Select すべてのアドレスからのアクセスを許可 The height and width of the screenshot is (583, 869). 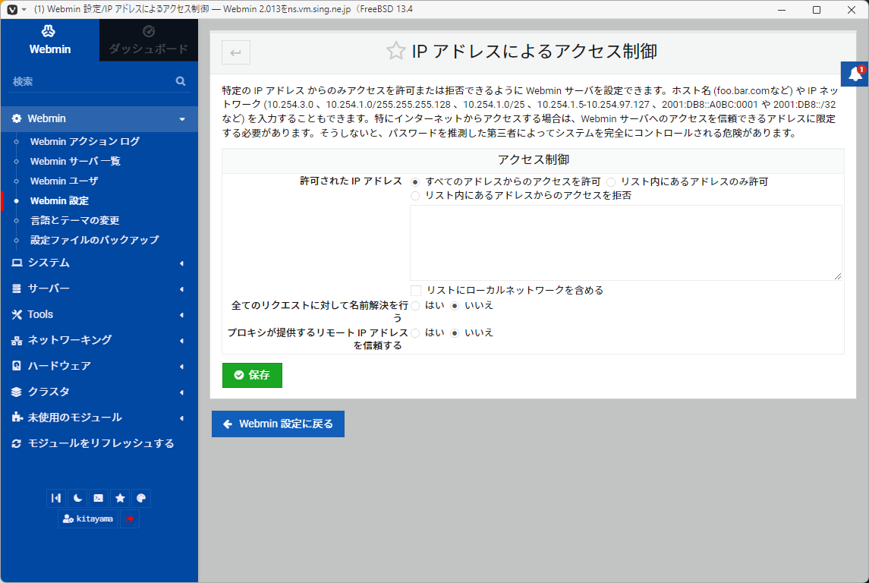415,182
